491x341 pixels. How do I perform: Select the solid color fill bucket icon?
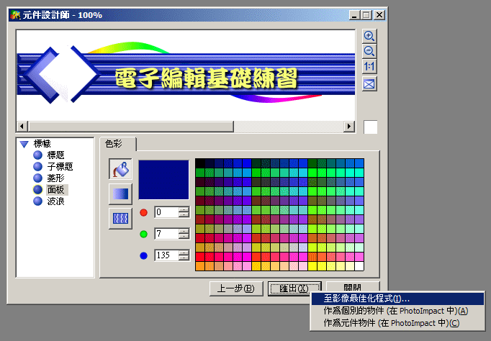[120, 169]
